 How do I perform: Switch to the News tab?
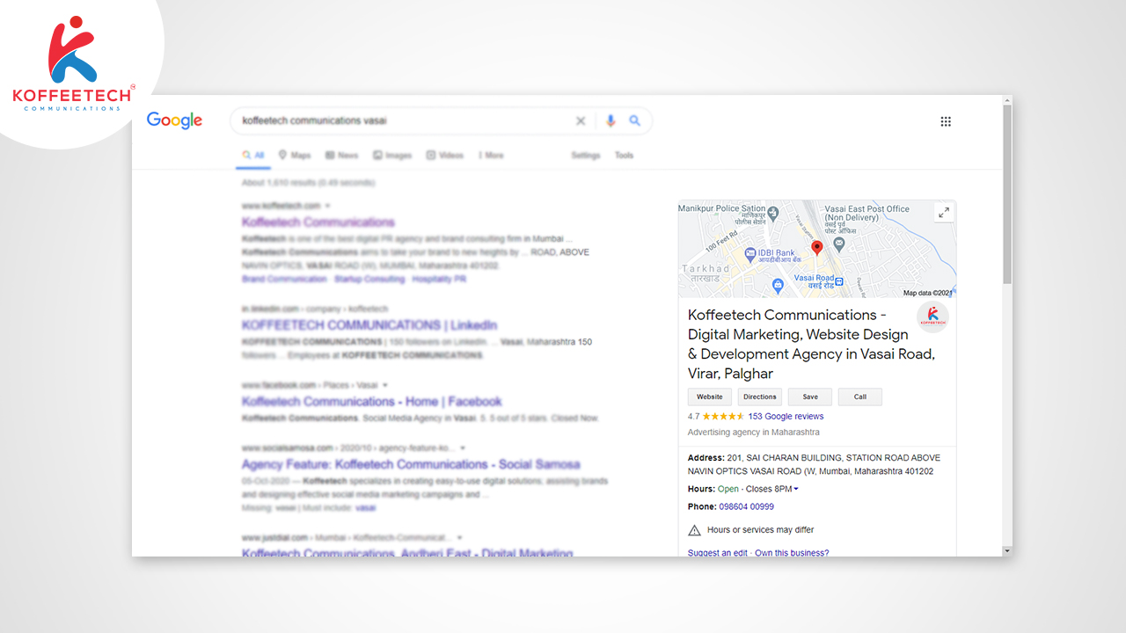(x=342, y=156)
